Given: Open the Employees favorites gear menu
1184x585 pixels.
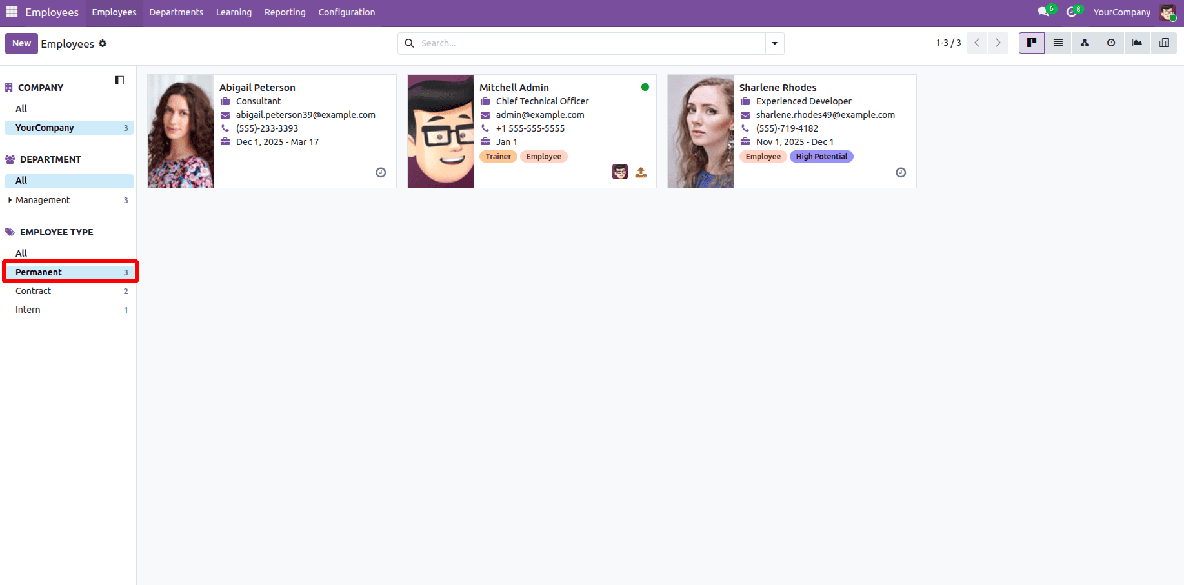Looking at the screenshot, I should pos(103,43).
